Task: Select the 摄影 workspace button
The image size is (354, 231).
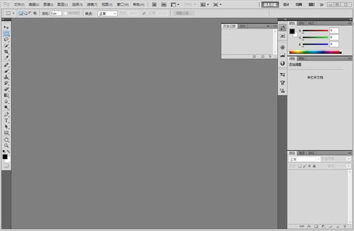Action: [x=311, y=4]
